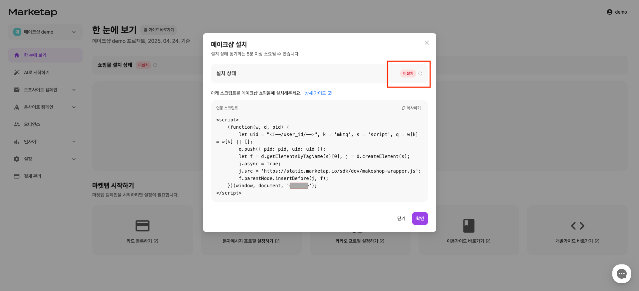Close the 메이크샵 설치 dialog with X
Screen dimensions: 639x291
427,43
